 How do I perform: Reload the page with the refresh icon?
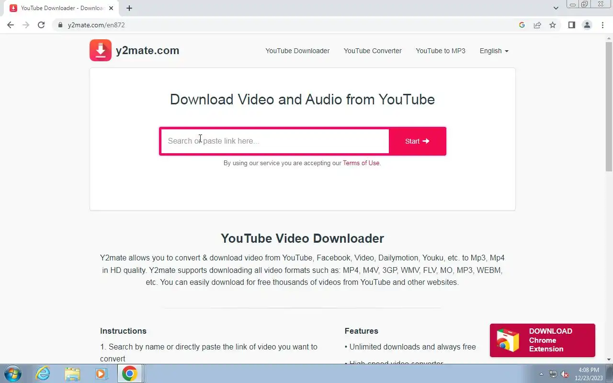tap(41, 25)
